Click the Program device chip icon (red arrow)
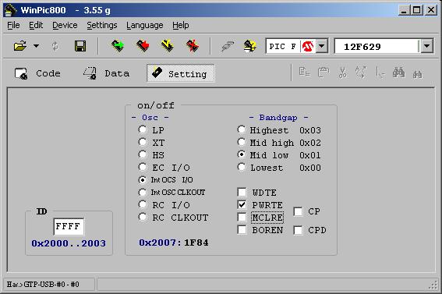Viewport: 442px width, 294px height. pyautogui.click(x=143, y=46)
